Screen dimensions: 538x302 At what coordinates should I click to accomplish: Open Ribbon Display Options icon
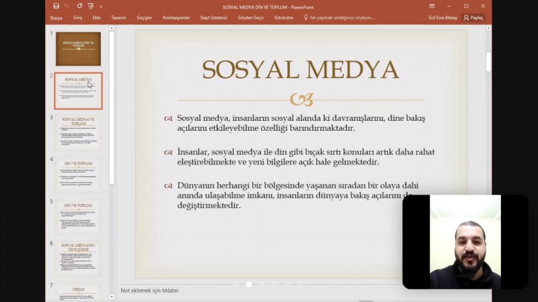[x=432, y=6]
